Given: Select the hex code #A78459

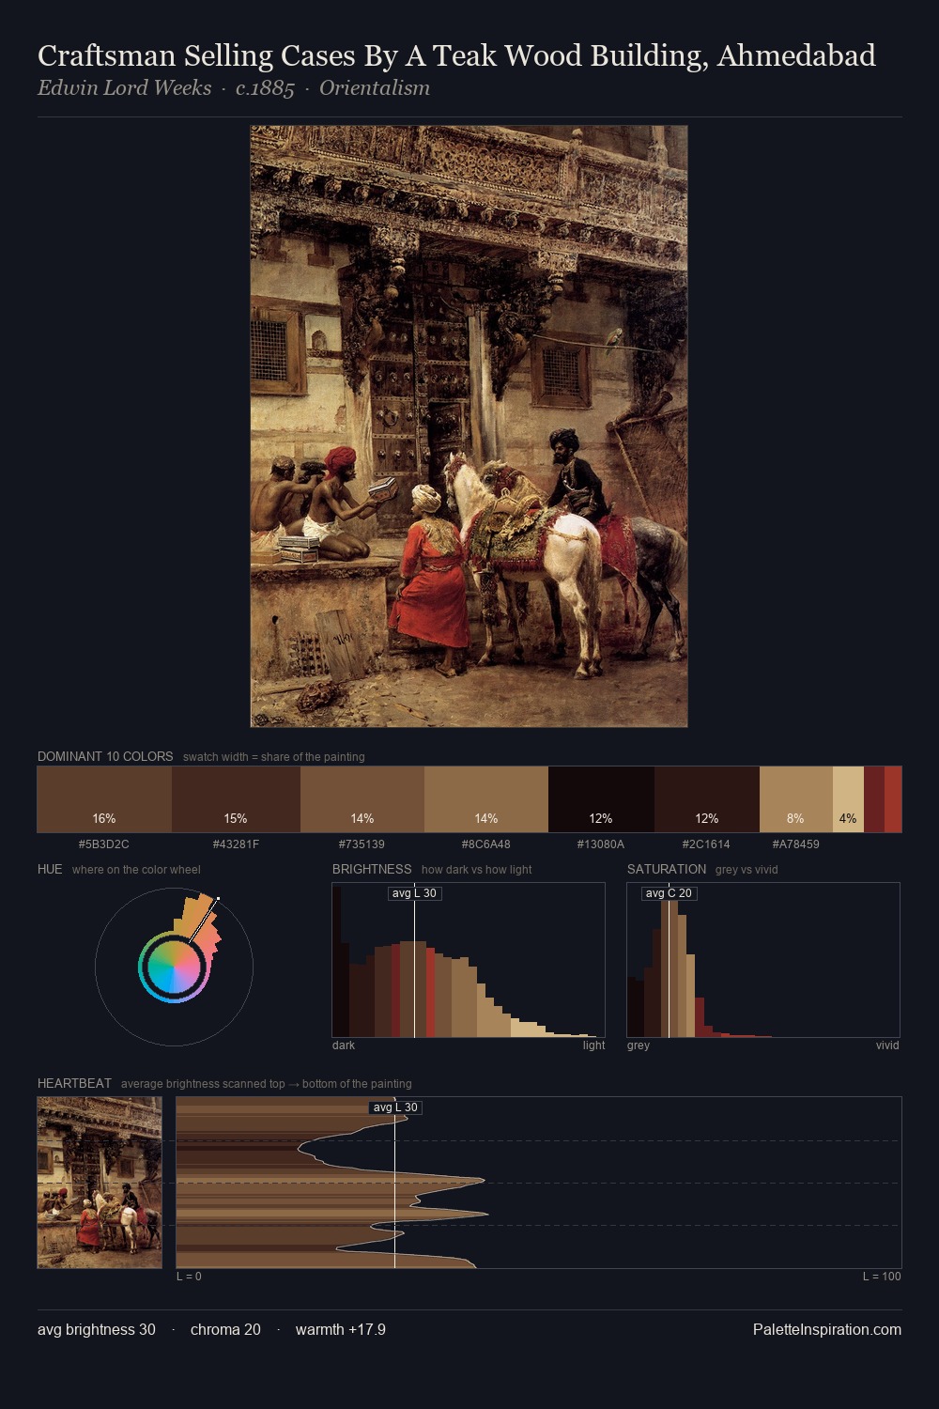Looking at the screenshot, I should point(796,844).
